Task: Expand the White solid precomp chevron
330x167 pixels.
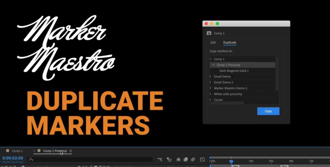Action: point(210,94)
